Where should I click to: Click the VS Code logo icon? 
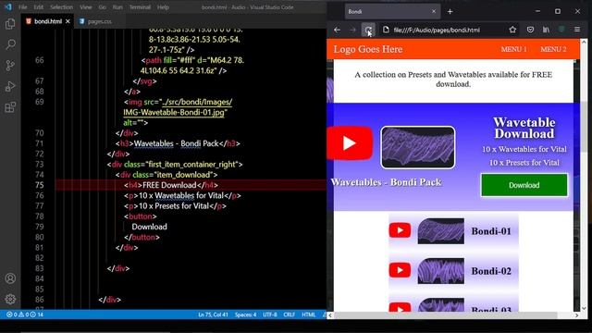point(8,6)
